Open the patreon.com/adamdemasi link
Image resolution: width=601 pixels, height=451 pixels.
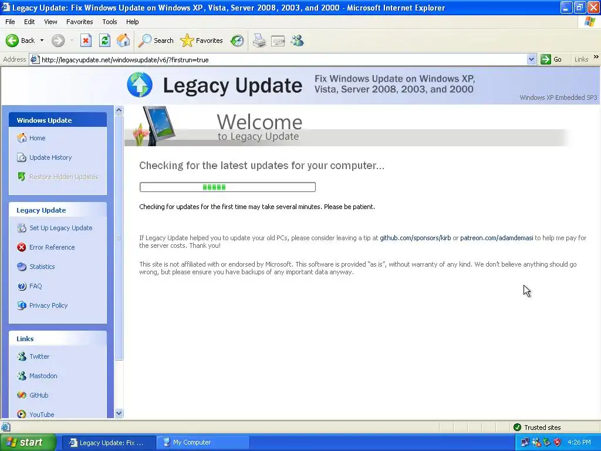click(497, 238)
